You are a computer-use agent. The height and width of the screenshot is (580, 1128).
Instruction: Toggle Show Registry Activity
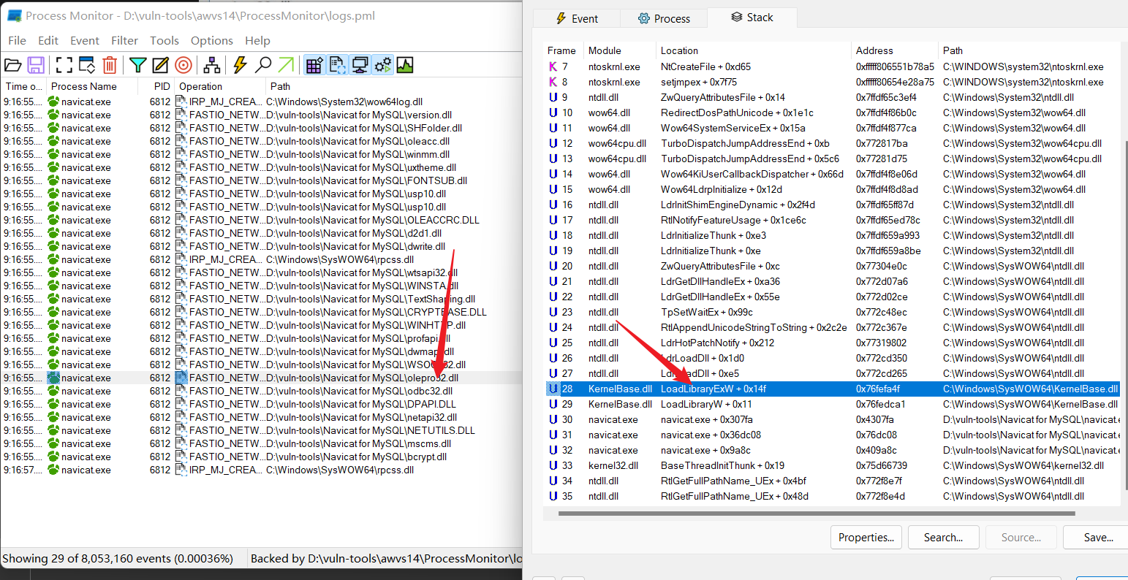[314, 65]
